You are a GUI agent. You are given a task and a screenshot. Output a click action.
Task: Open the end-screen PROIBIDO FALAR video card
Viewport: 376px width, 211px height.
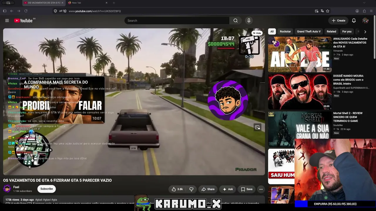(62, 100)
